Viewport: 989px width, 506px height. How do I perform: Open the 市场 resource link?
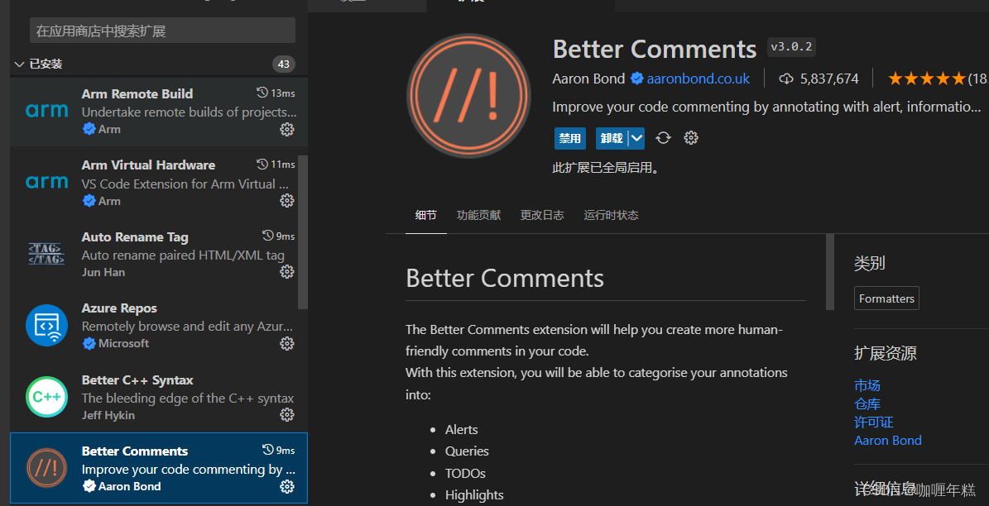[x=867, y=385]
